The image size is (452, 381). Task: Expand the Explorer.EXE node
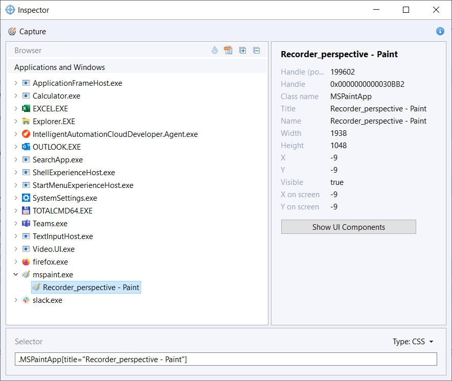pos(16,121)
